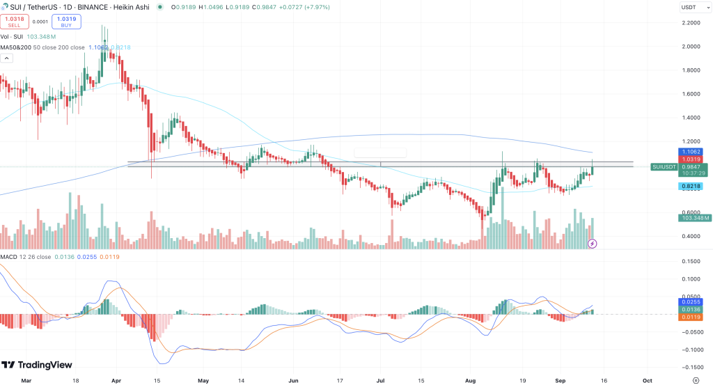Collapse the indicator legend with the chevron
The width and height of the screenshot is (713, 385).
click(x=7, y=58)
